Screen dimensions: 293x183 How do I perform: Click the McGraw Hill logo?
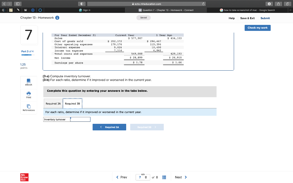24,177
